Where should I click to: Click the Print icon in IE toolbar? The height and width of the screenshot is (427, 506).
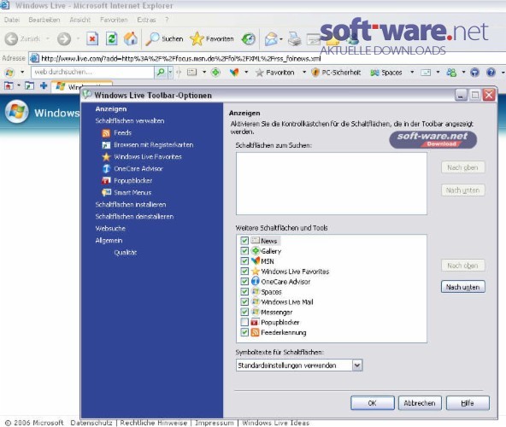click(294, 39)
